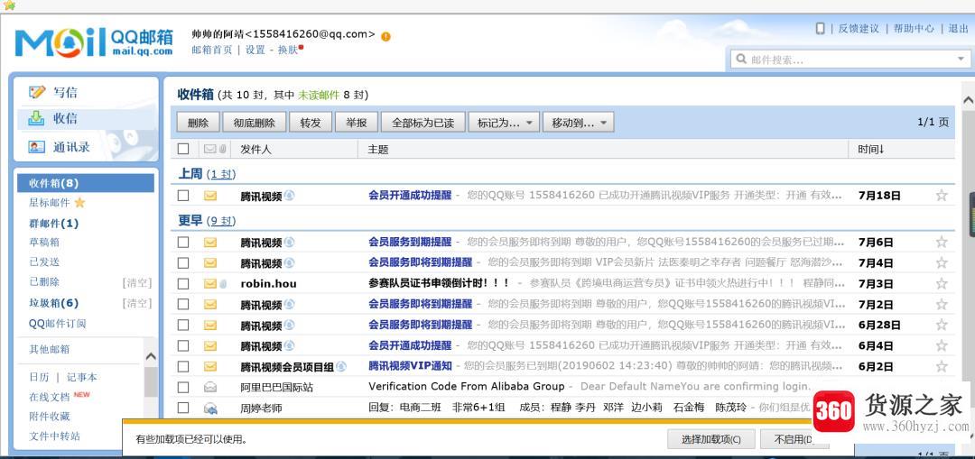
Task: Click 全部标为已读 button
Action: coord(422,123)
